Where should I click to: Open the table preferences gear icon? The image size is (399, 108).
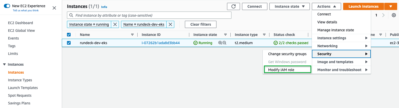coord(394,15)
